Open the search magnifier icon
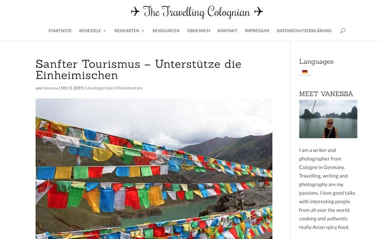Viewport: 381px width, 239px height. 342,30
